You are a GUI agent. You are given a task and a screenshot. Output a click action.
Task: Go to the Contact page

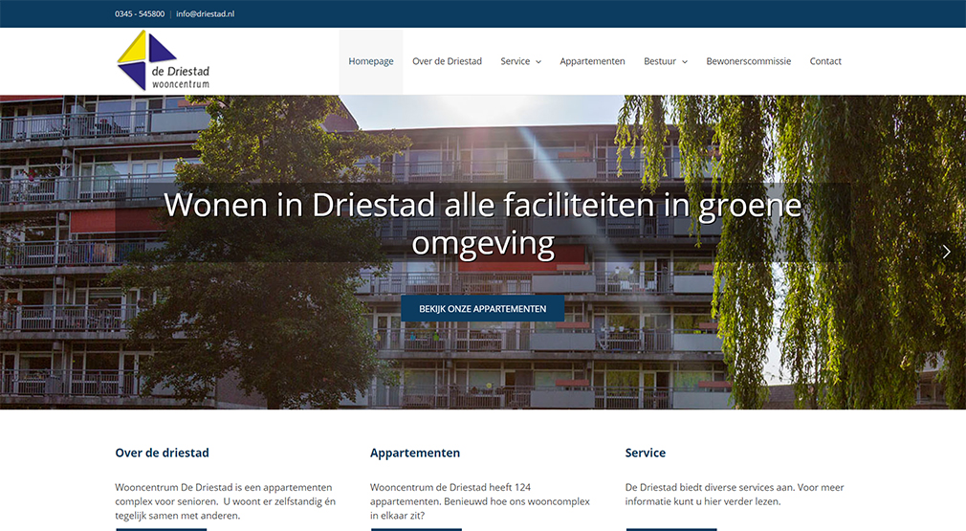pos(825,61)
